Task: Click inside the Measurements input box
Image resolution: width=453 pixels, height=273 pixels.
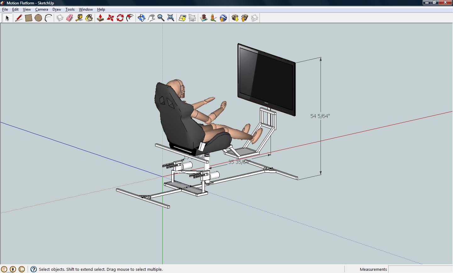Action: [420, 269]
